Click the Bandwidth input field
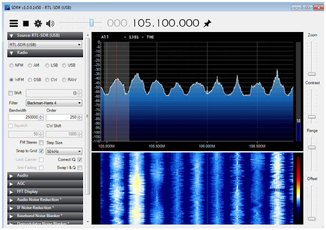 23,118
